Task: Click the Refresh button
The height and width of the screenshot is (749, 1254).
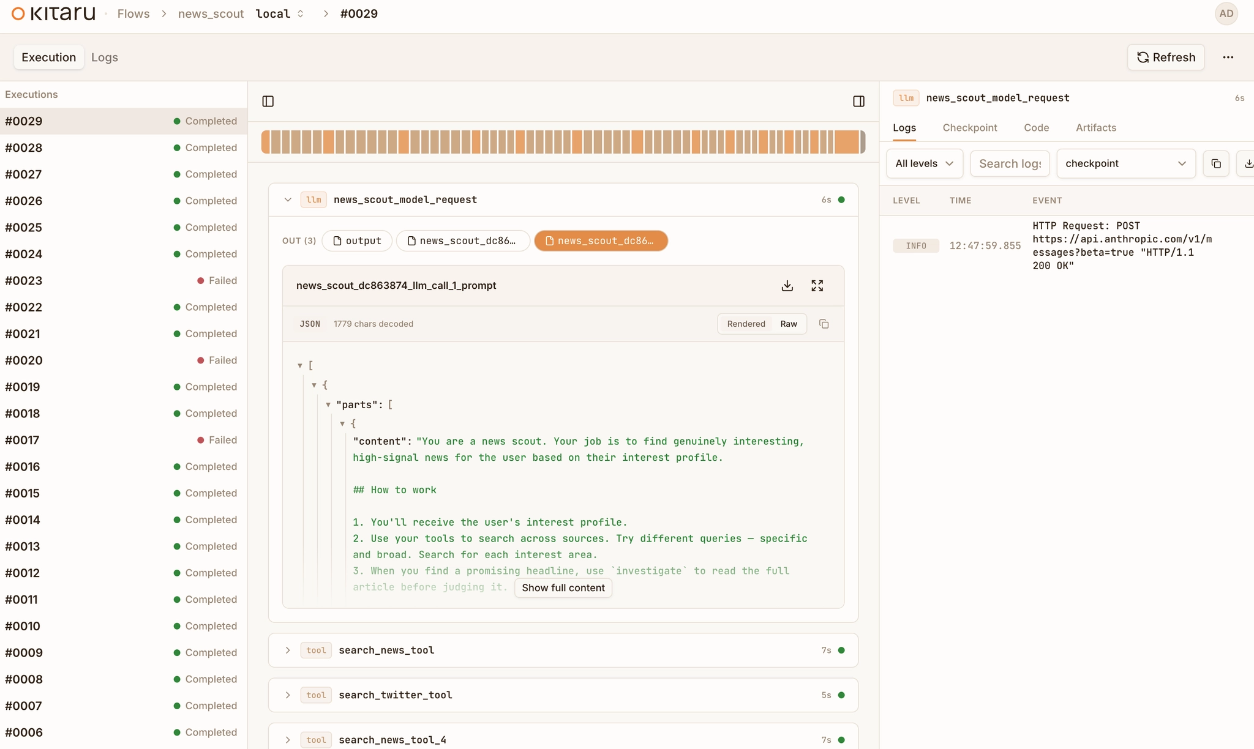Action: tap(1166, 57)
